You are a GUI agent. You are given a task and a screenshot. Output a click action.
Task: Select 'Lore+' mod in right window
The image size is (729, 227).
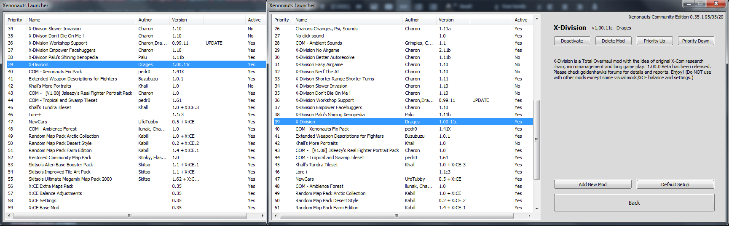(403, 172)
